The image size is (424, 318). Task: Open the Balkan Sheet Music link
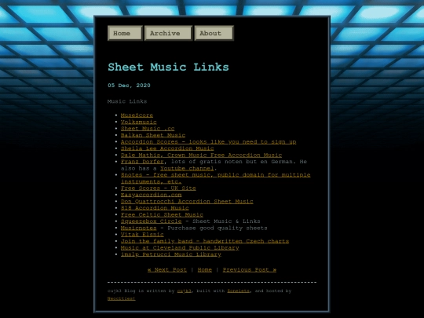point(153,135)
